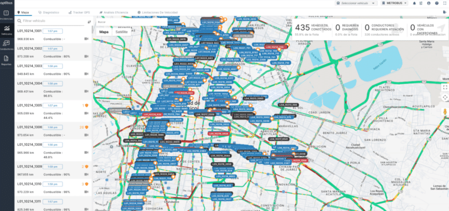The image size is (449, 211).
Task: Click map marker L05_10216_2656
Action: pos(222,164)
